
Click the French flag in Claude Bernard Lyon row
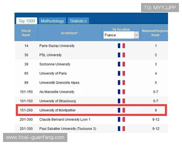tap(121, 119)
